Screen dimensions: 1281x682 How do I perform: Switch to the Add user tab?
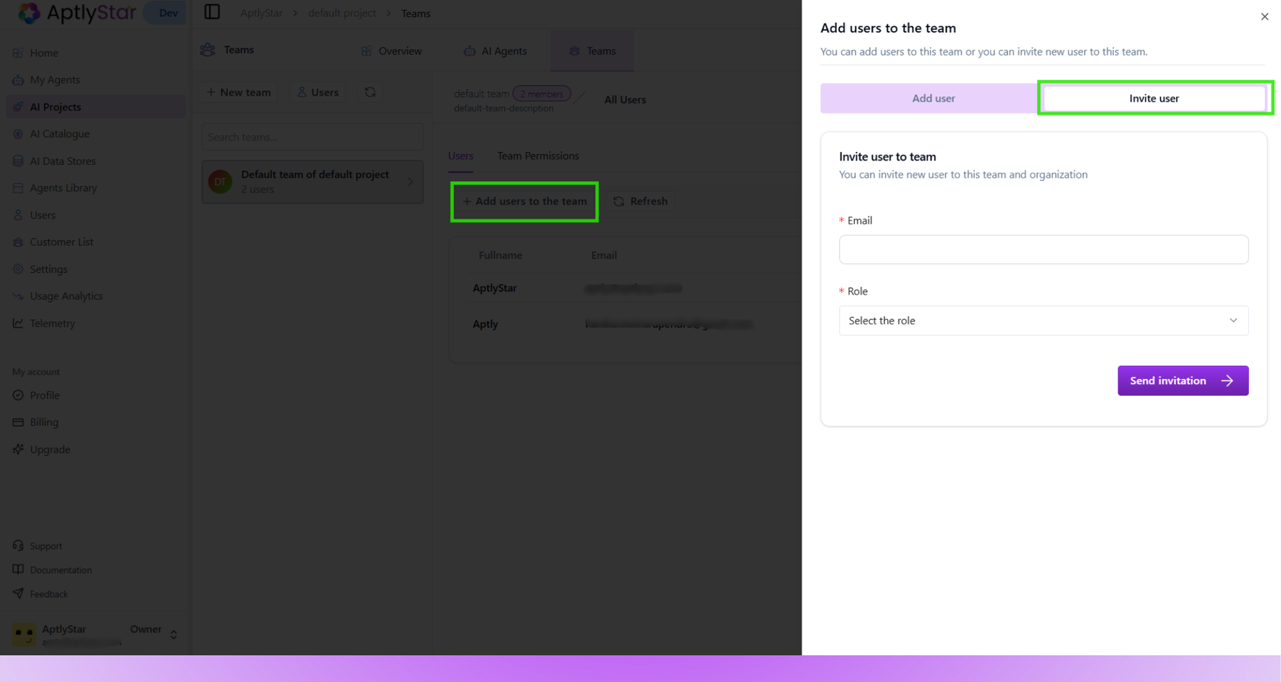tap(933, 98)
